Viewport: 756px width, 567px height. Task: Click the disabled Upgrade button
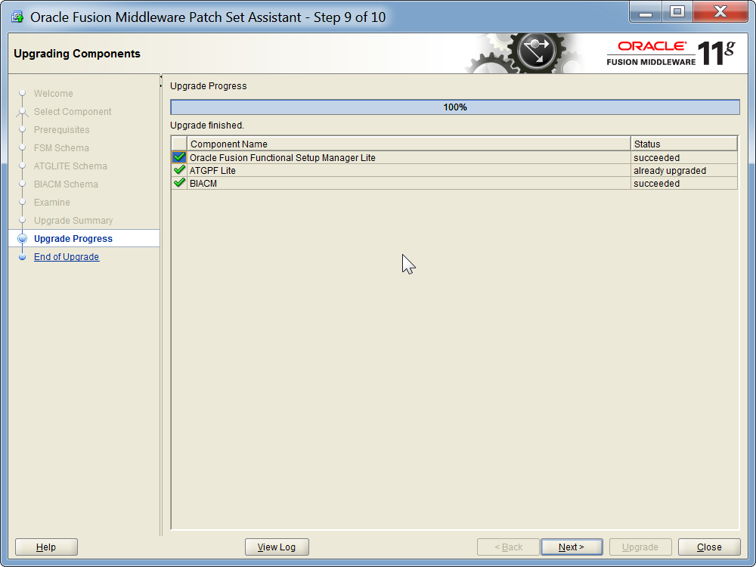point(640,547)
